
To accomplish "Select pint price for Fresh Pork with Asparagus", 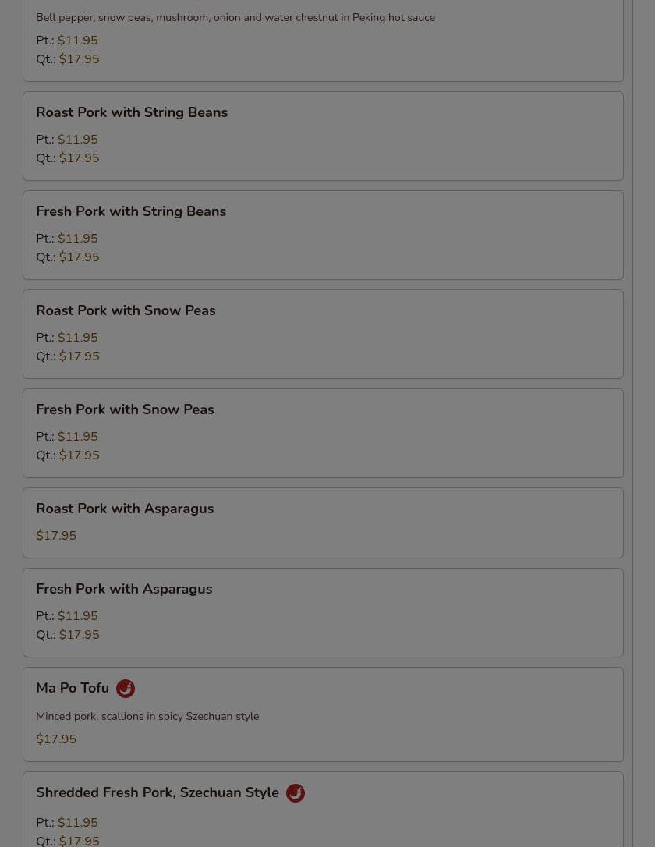I will coord(77,616).
